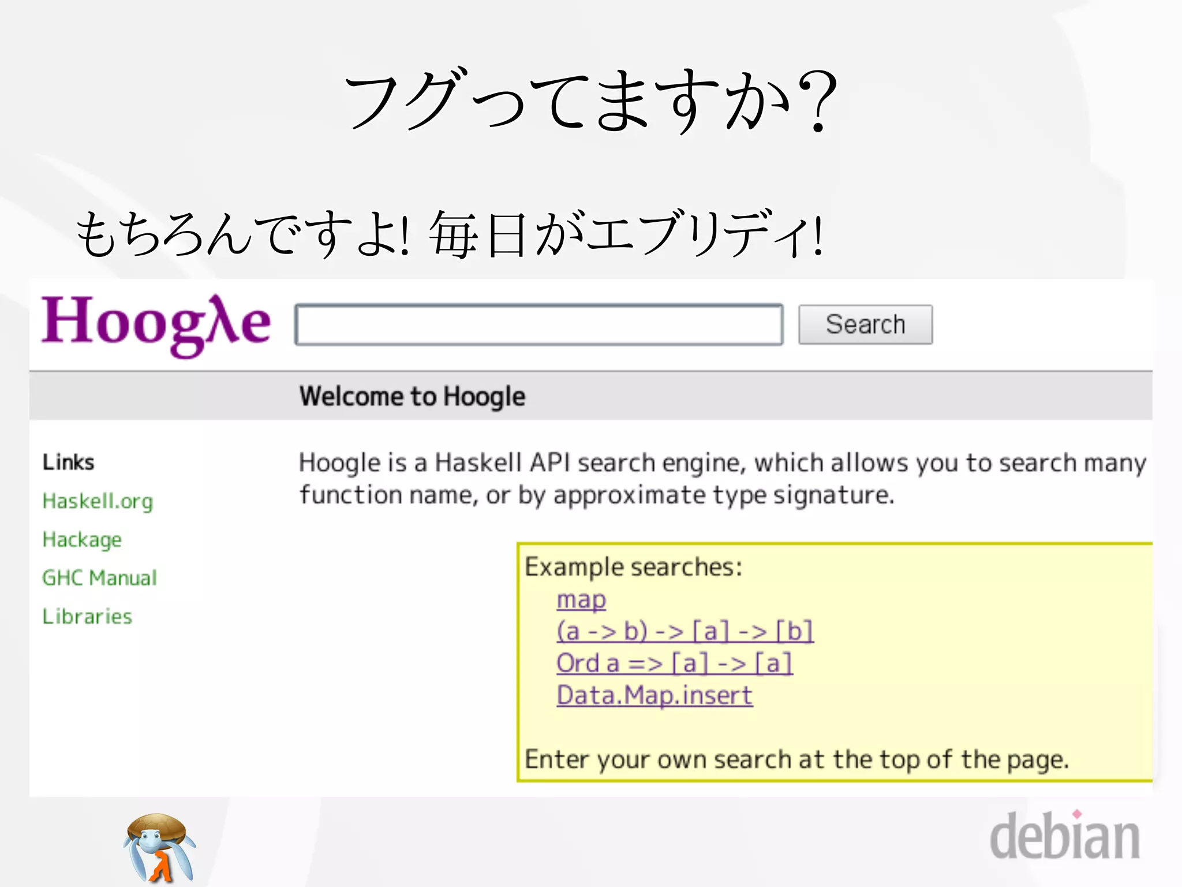Open the Hackage link
This screenshot has height=887, width=1182.
(82, 539)
